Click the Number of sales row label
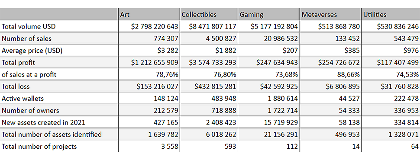The width and height of the screenshot is (420, 160). pos(26,38)
